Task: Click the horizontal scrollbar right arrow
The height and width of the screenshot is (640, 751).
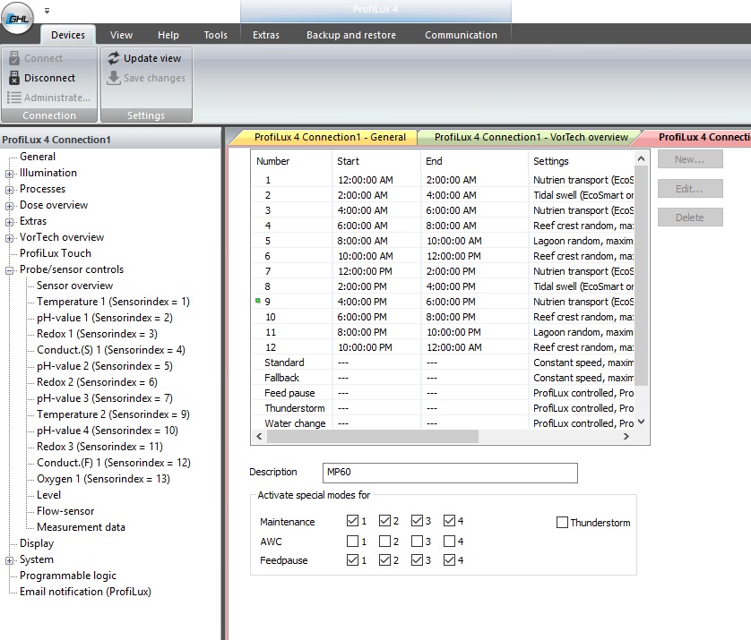Action: pyautogui.click(x=626, y=436)
